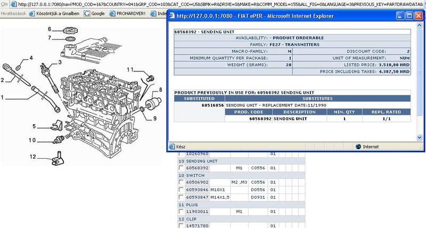426x228 pixels.
Task: Select part number 60593846 in parts list
Action: (x=197, y=190)
